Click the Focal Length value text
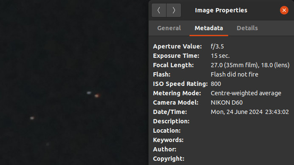This screenshot has height=165, width=294. 250,65
